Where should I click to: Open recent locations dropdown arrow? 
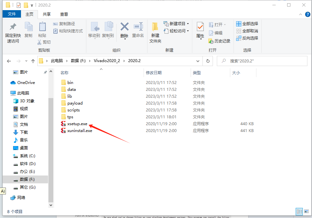26,61
